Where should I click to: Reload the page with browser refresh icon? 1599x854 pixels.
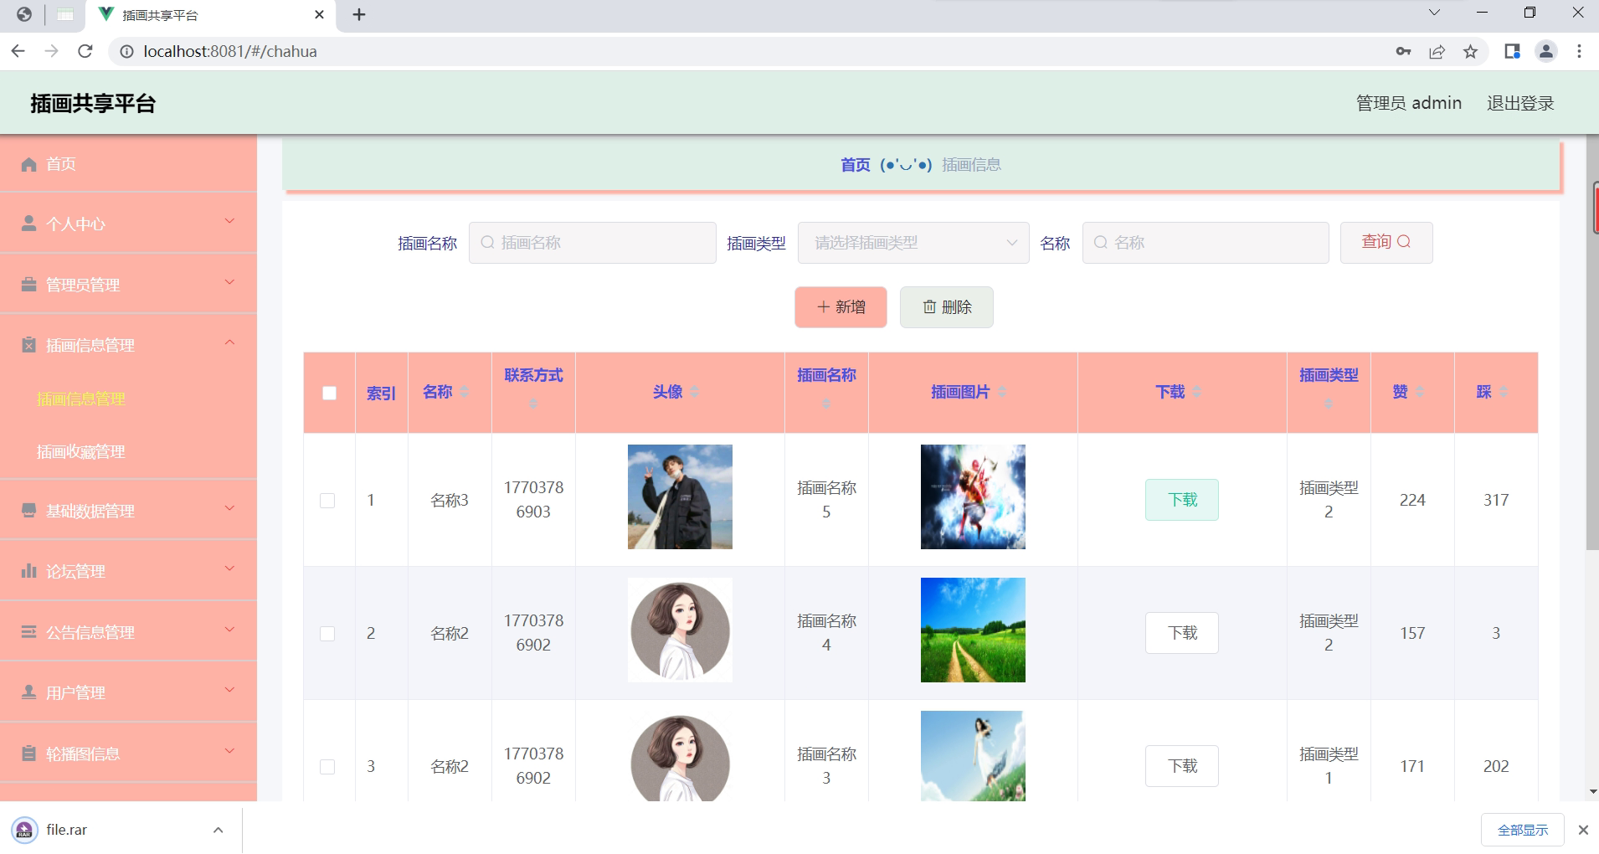pos(85,51)
